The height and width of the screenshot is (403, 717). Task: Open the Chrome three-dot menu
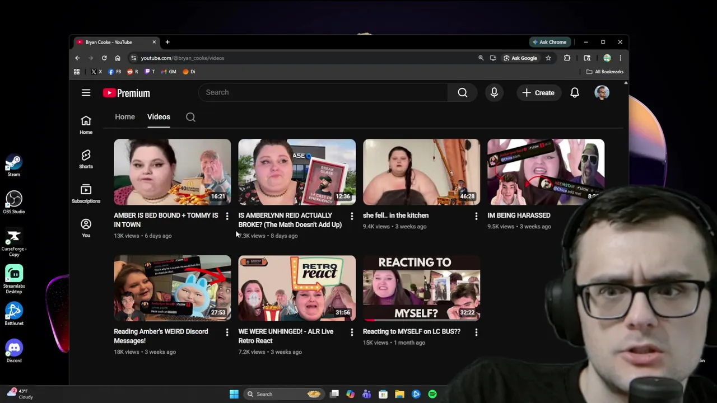pos(620,58)
